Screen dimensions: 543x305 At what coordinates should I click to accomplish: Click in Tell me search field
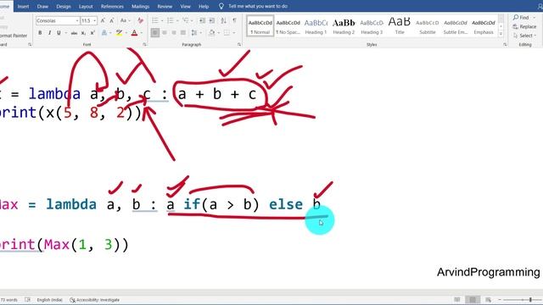coord(258,6)
